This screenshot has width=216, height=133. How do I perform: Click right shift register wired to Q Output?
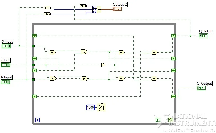click(174, 36)
